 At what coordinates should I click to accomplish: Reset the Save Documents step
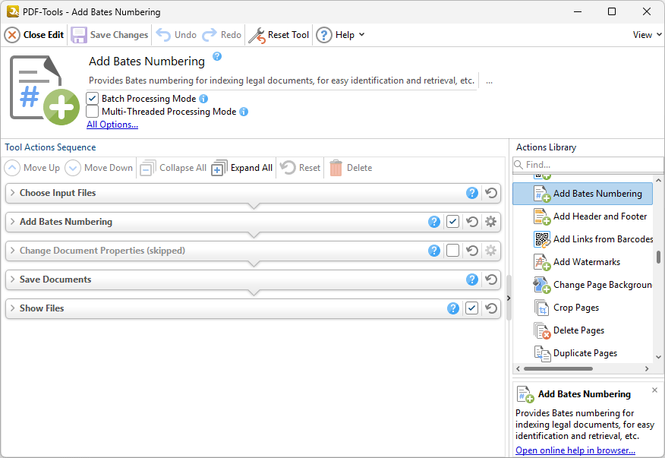tap(491, 280)
